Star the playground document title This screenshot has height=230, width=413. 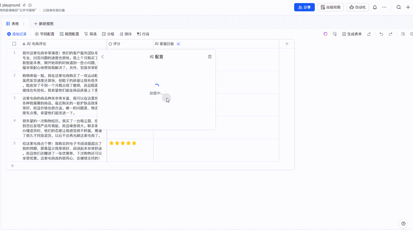[x=24, y=5]
